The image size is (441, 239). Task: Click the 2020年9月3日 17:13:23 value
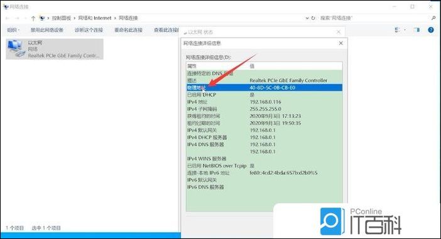coord(275,116)
